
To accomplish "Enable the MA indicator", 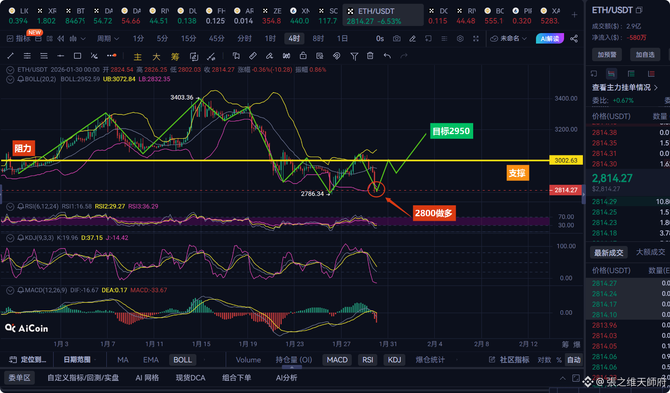I will (x=123, y=360).
